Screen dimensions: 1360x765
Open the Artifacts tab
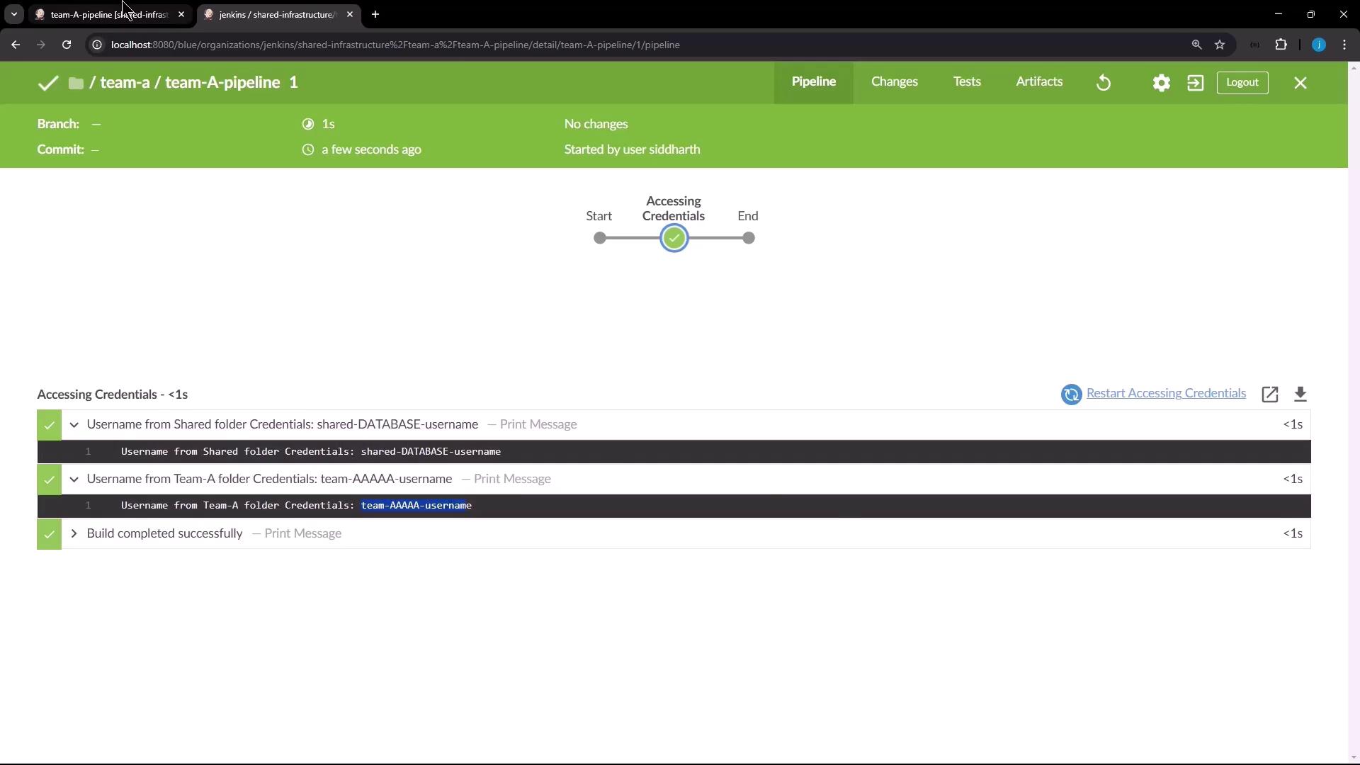(x=1039, y=81)
